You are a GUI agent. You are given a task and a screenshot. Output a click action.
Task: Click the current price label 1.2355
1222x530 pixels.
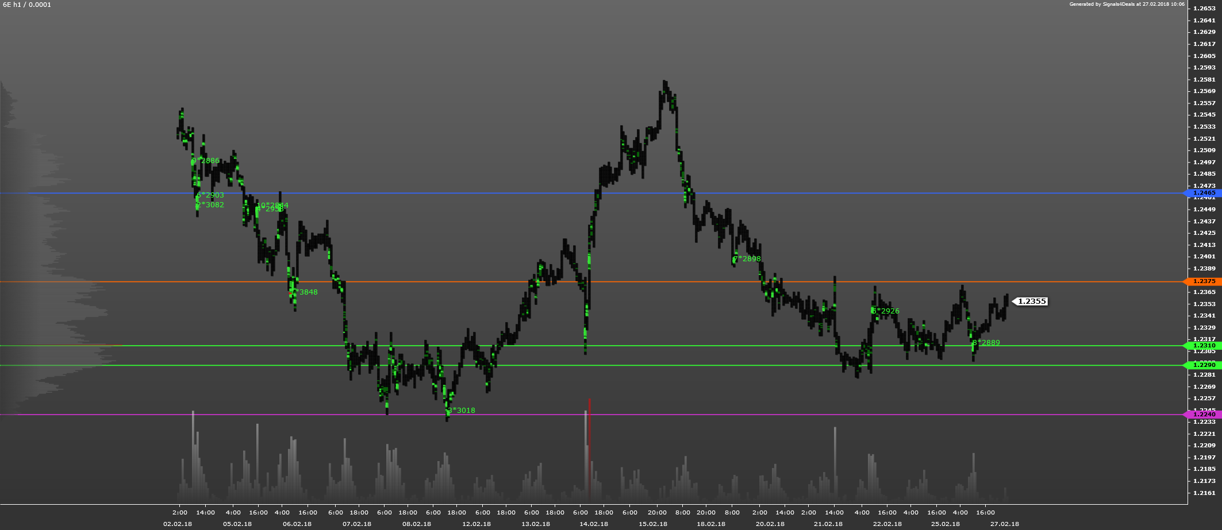click(x=1032, y=301)
